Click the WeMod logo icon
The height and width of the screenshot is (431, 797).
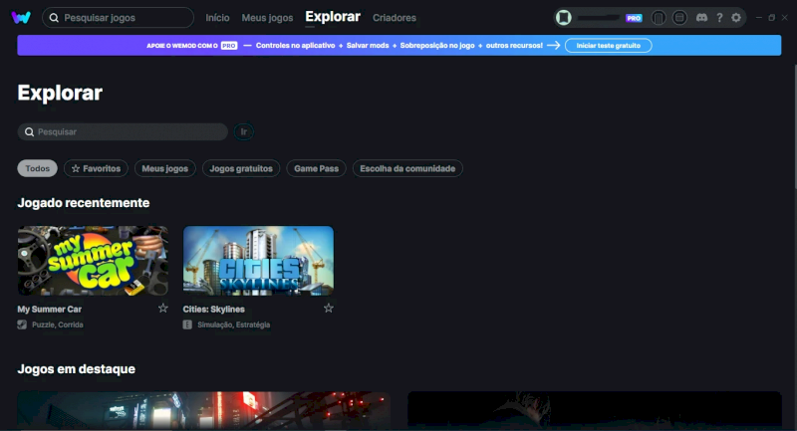point(21,17)
